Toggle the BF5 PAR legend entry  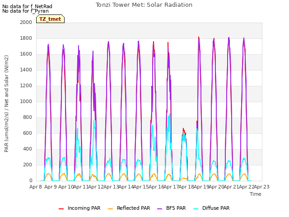pyautogui.click(x=172, y=208)
